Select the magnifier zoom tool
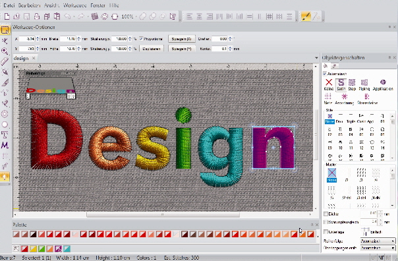 5,51
